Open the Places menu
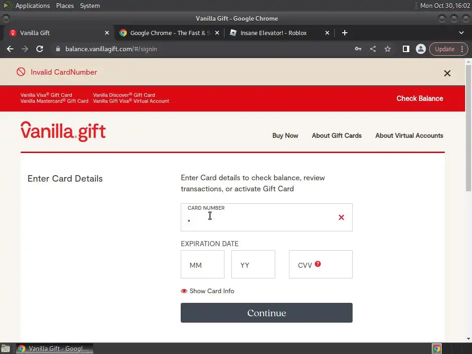This screenshot has height=354, width=472. tap(65, 6)
